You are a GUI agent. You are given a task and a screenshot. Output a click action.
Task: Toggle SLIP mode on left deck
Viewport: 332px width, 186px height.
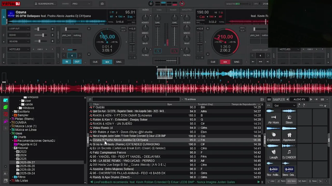coord(123,30)
